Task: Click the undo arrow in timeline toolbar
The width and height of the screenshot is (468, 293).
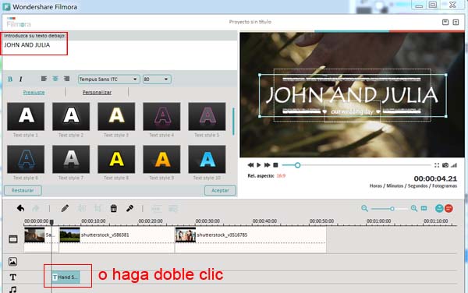Action: (x=20, y=208)
